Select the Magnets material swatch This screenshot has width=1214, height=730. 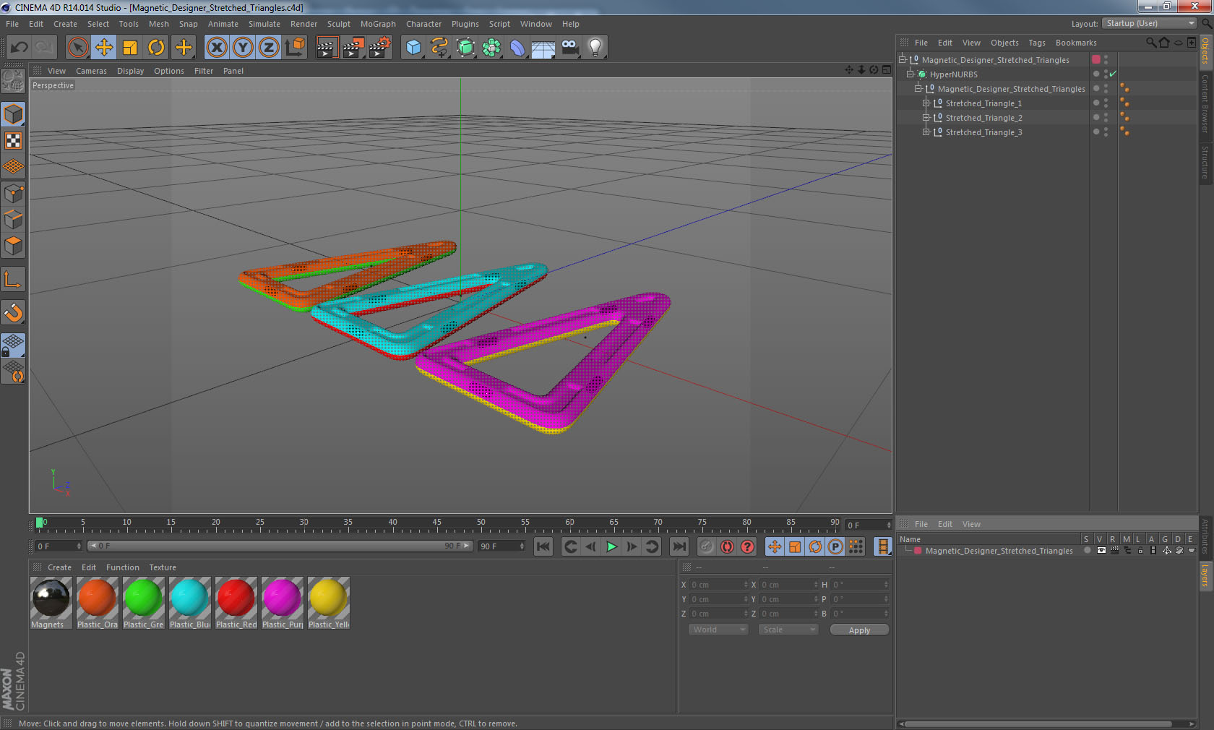51,602
